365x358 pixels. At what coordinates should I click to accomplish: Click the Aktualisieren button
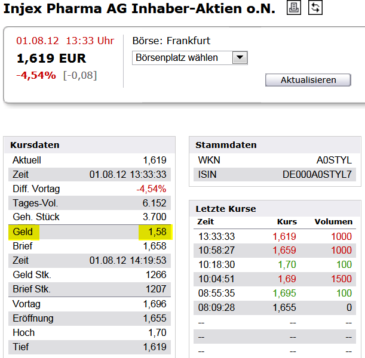[308, 80]
